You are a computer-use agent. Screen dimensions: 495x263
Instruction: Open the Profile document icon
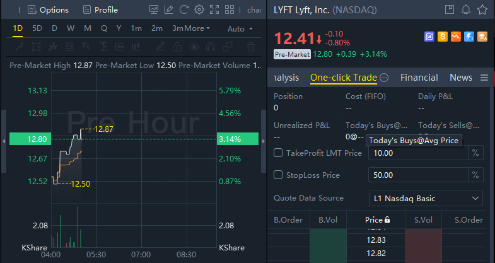coord(87,10)
